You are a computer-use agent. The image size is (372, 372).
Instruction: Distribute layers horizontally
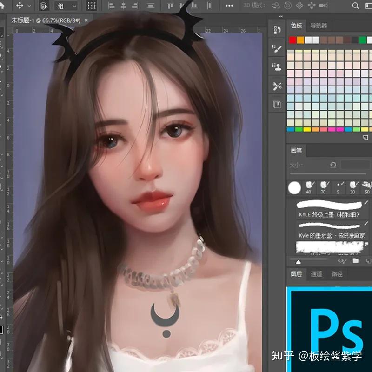point(210,6)
